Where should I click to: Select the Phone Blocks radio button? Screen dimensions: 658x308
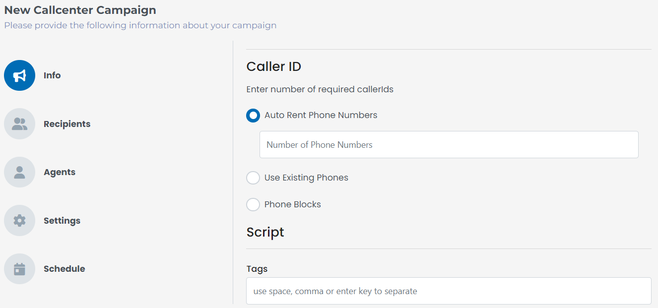tap(253, 204)
